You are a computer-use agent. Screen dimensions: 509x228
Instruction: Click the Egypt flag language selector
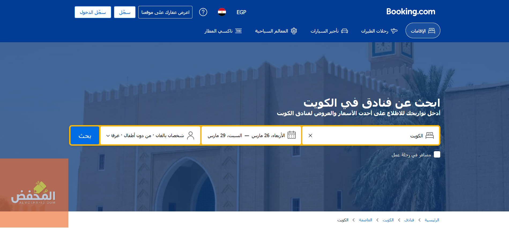(222, 12)
